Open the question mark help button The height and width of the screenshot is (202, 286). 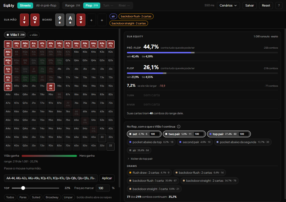coord(279,6)
